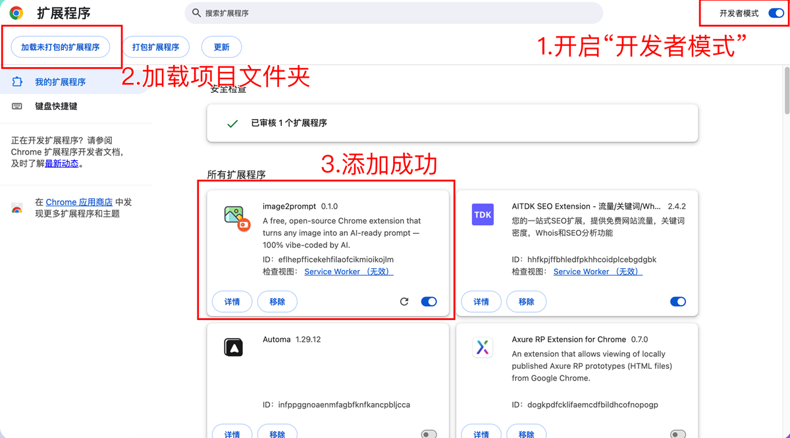Image resolution: width=790 pixels, height=438 pixels.
Task: Reload the image2prompt extension
Action: coord(404,302)
